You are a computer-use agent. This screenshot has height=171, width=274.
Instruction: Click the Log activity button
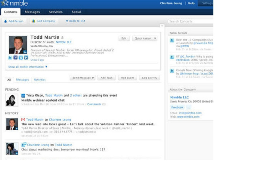tap(150, 78)
